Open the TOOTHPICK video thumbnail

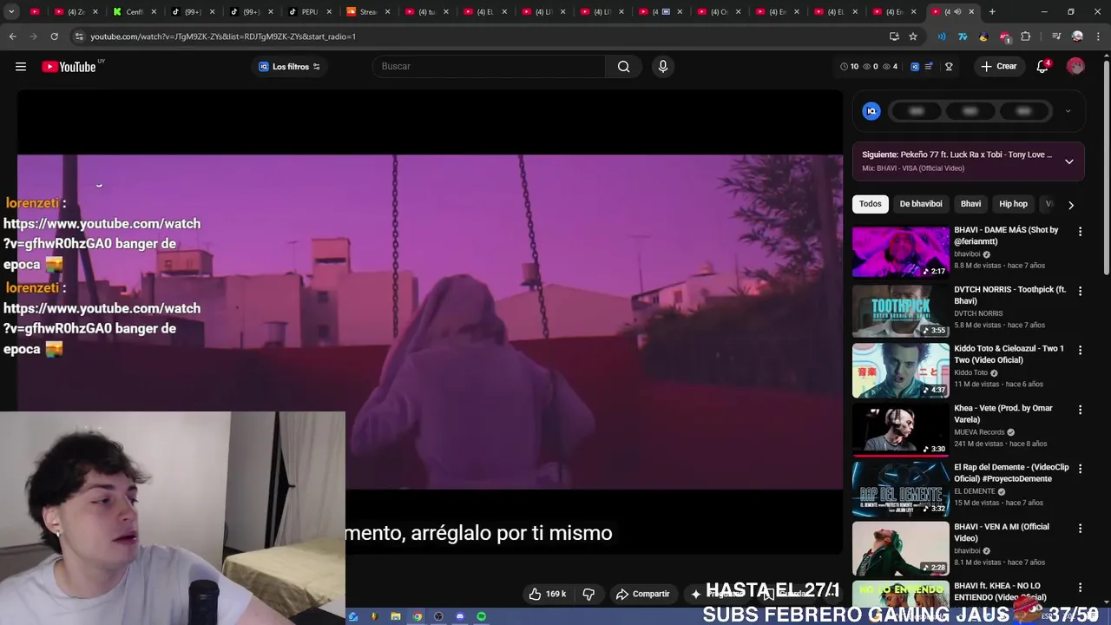pyautogui.click(x=901, y=311)
